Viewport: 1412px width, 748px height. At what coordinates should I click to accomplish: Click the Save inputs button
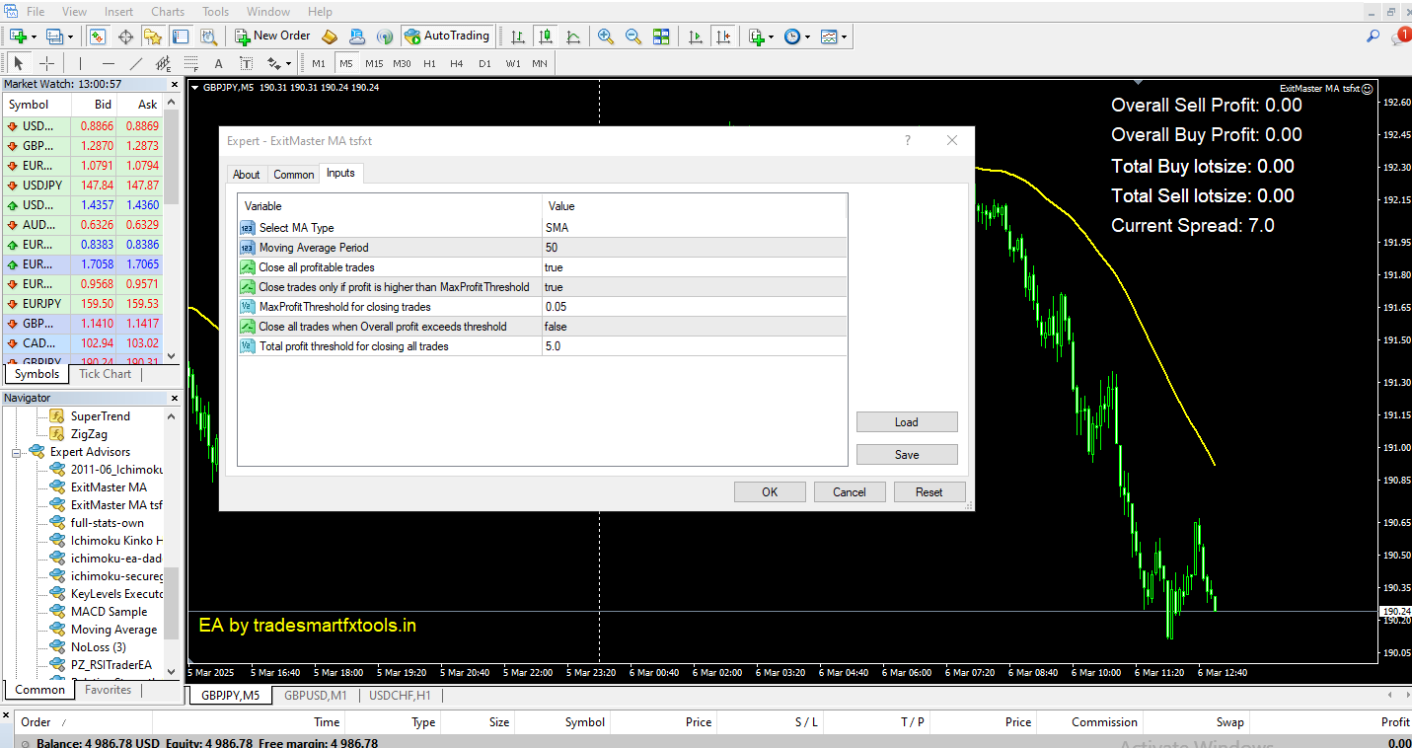[x=907, y=455]
